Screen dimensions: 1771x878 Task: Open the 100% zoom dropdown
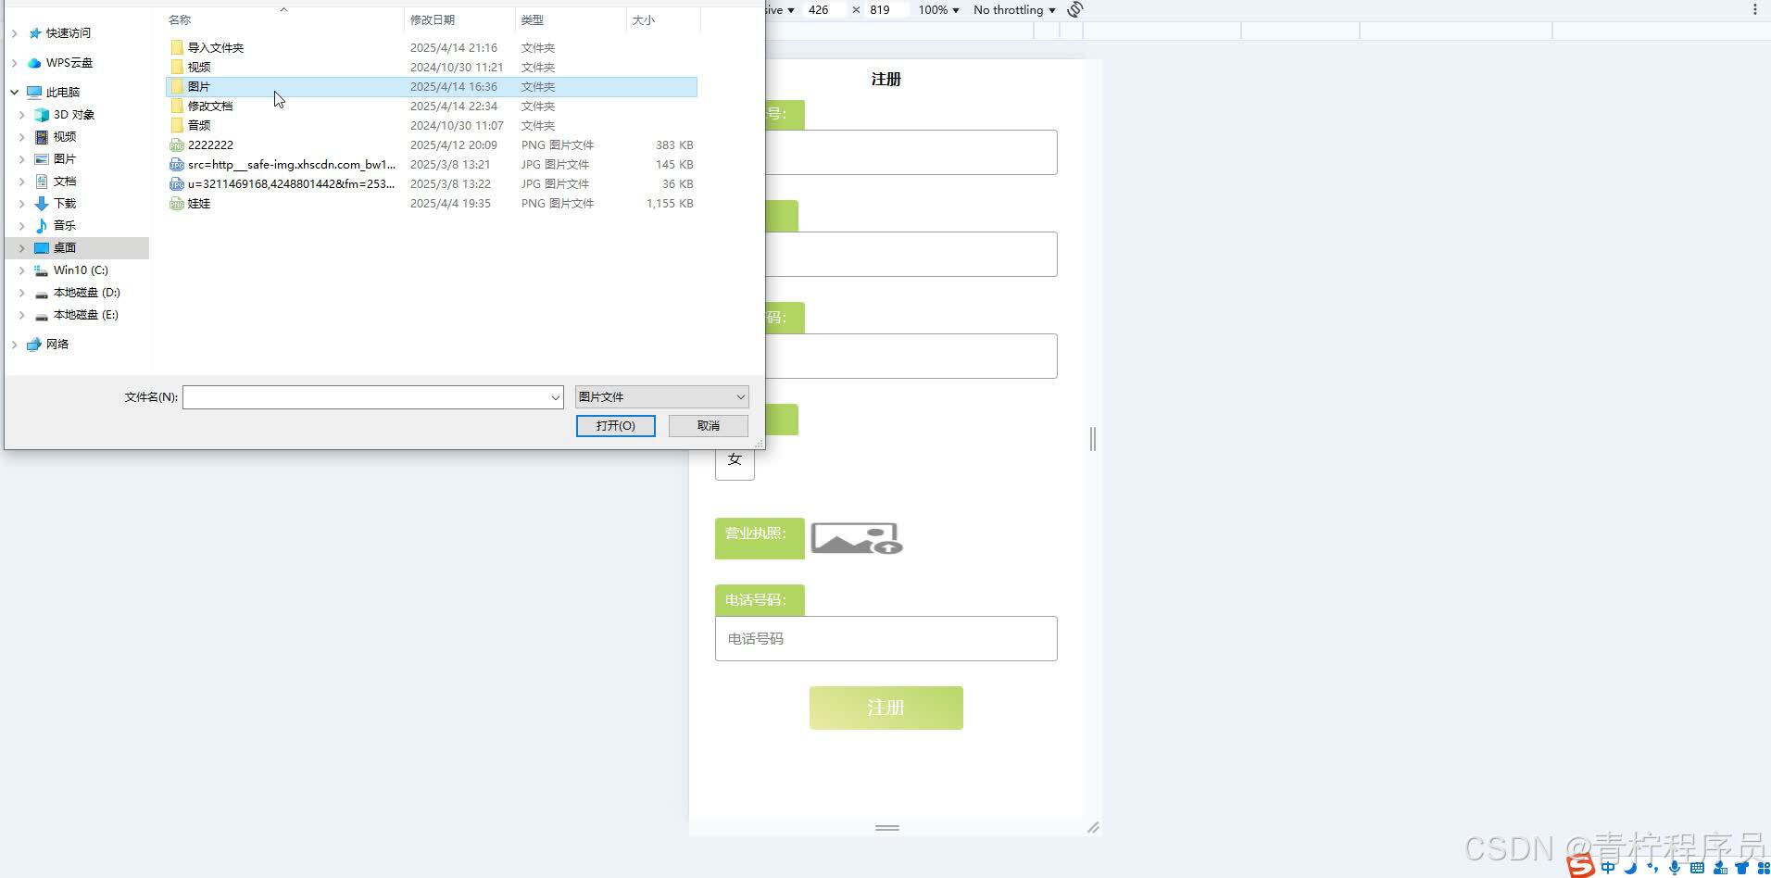pos(938,10)
